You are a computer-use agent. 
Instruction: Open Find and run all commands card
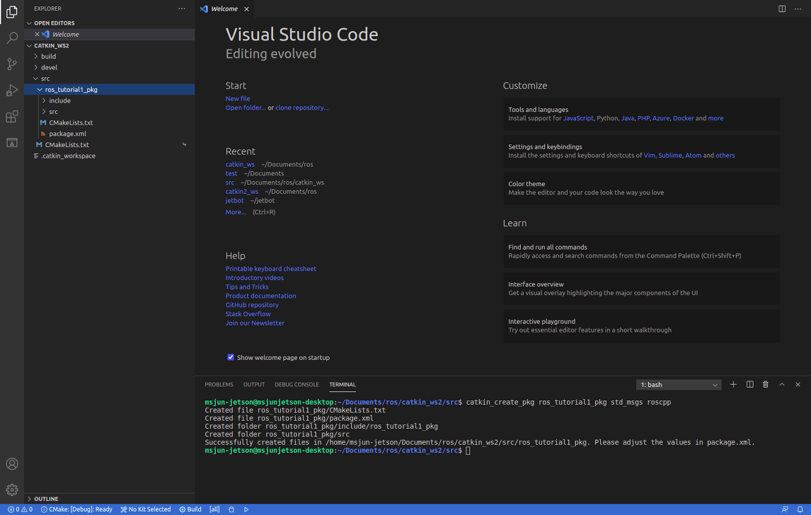click(641, 251)
